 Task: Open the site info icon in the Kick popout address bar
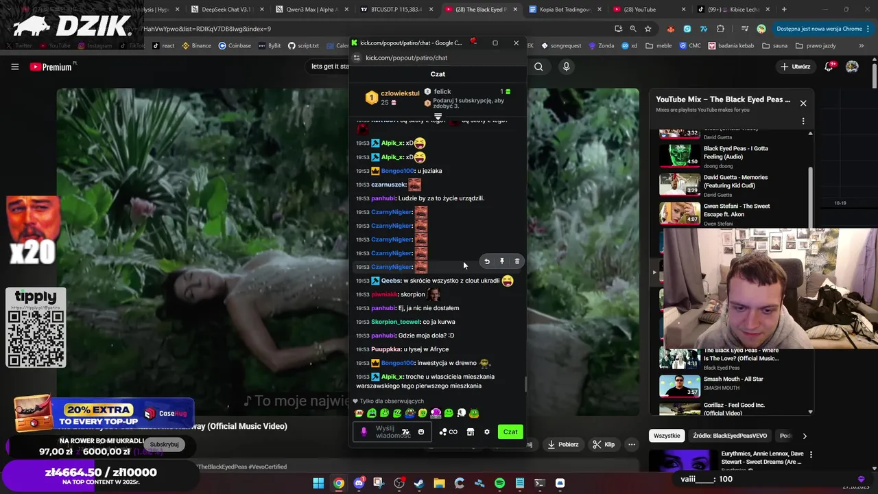click(356, 58)
